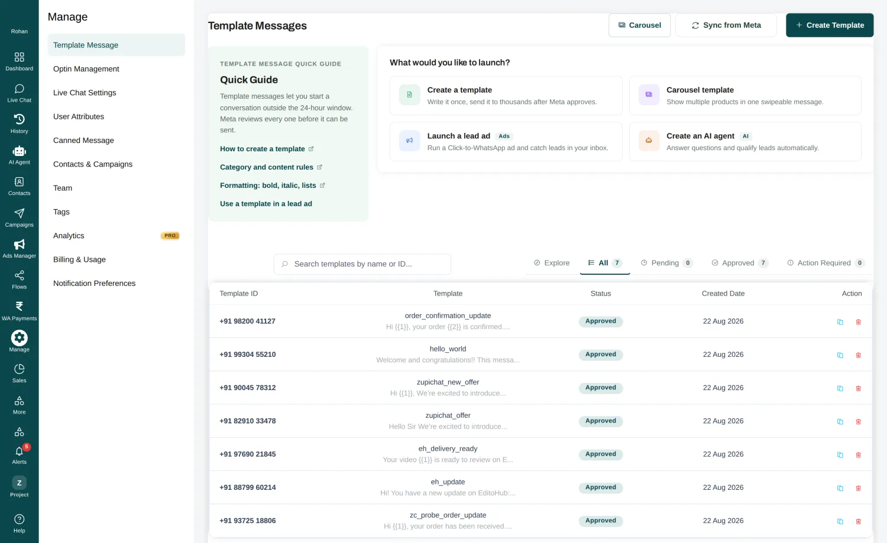Click the Rohan profile label
The image size is (887, 543).
pos(19,31)
